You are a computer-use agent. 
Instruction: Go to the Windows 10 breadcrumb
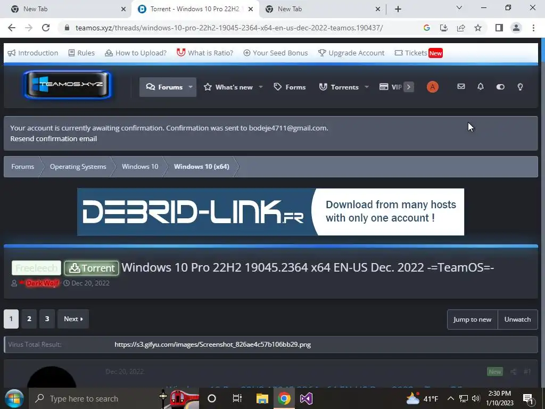tap(140, 167)
